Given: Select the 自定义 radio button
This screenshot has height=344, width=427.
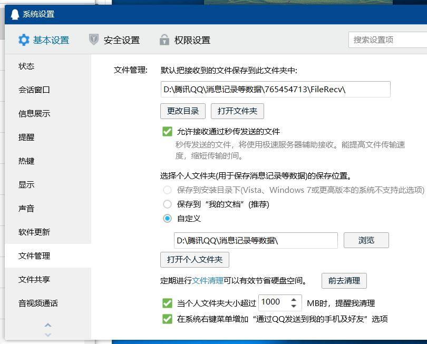Looking at the screenshot, I should click(167, 218).
